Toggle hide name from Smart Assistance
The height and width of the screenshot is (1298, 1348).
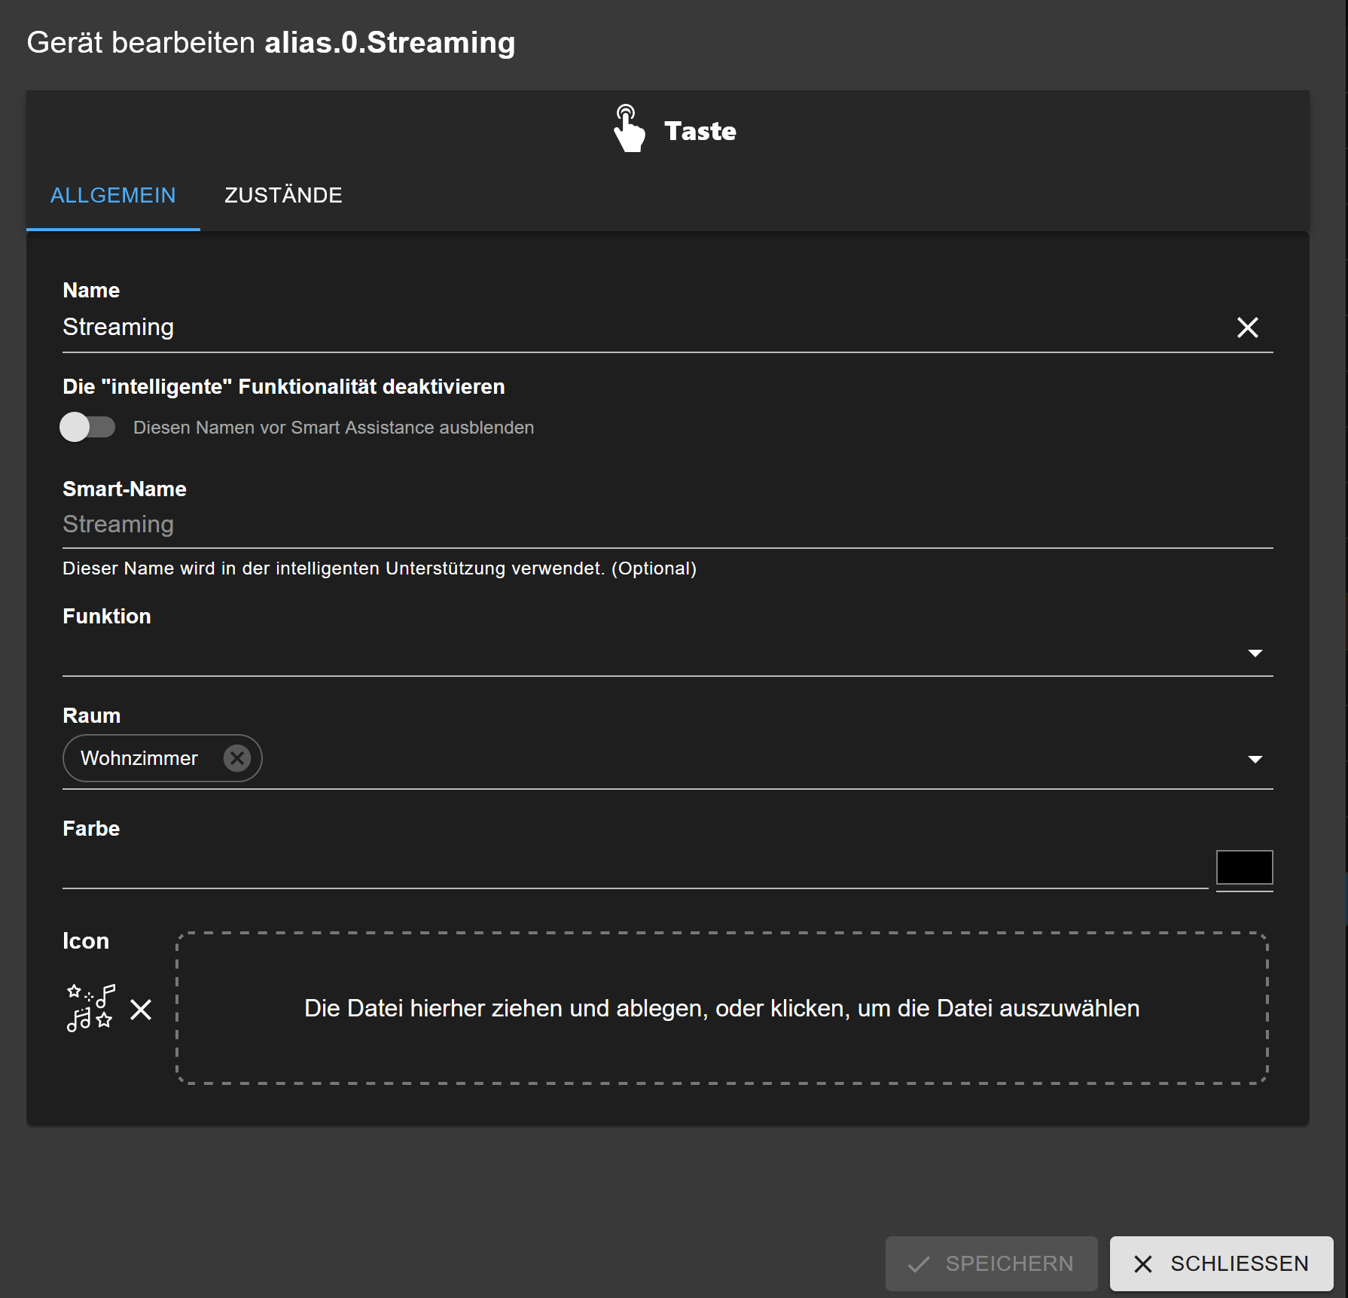pyautogui.click(x=87, y=428)
